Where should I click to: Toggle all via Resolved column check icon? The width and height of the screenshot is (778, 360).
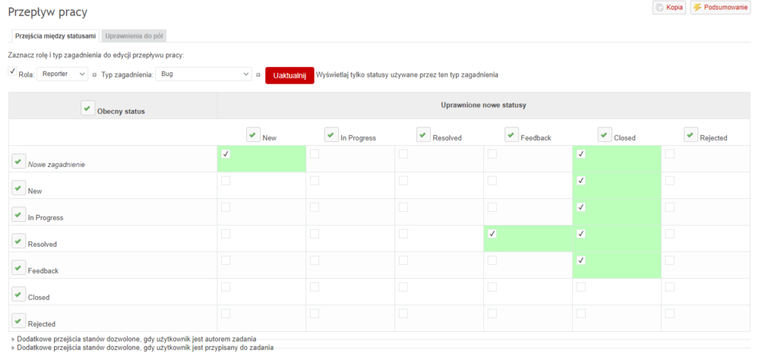[424, 134]
